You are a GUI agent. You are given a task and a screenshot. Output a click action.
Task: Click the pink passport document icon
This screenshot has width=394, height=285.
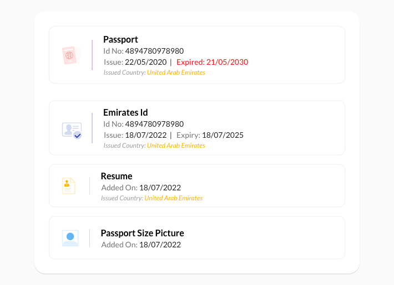[71, 55]
